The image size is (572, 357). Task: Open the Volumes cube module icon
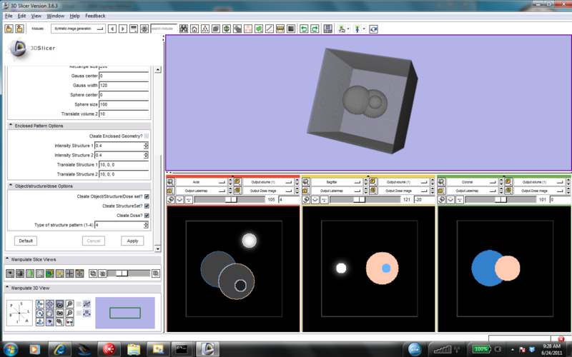click(x=216, y=29)
